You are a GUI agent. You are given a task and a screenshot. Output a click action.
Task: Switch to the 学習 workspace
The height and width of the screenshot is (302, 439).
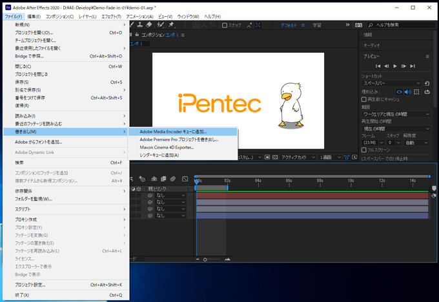tap(317, 25)
